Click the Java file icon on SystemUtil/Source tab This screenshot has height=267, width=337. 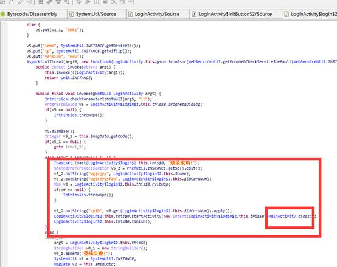pos(72,14)
